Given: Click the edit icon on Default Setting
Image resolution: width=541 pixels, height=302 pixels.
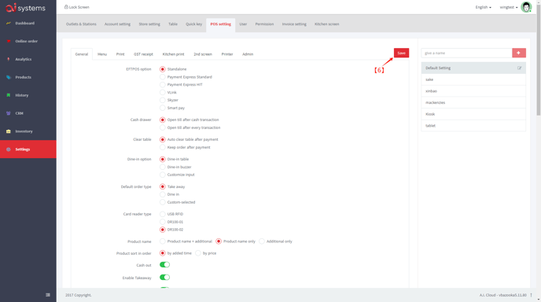Looking at the screenshot, I should (519, 68).
